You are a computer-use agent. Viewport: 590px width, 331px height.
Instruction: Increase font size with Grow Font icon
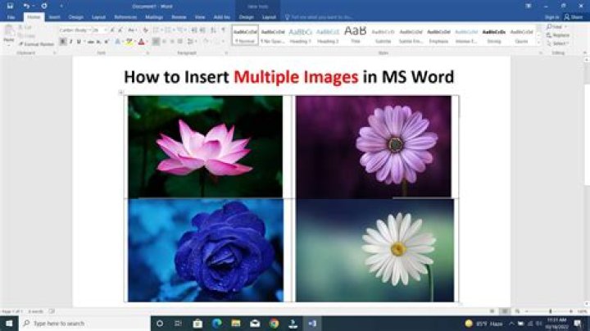tap(112, 30)
